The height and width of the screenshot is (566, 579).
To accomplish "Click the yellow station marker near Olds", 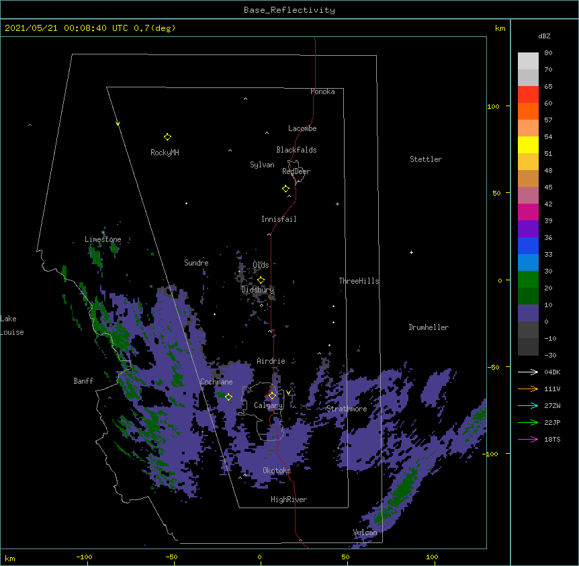I will pyautogui.click(x=261, y=280).
